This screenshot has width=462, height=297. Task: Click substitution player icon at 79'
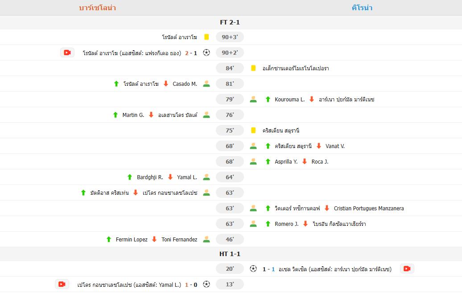pyautogui.click(x=253, y=99)
